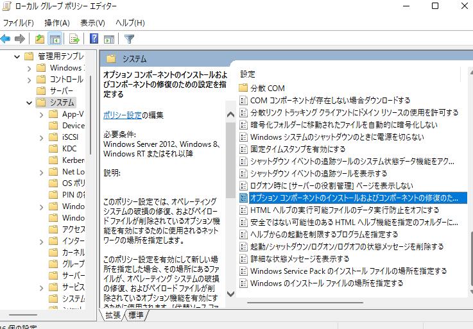
Task: Expand the サービス tree node
Action: tap(42, 288)
